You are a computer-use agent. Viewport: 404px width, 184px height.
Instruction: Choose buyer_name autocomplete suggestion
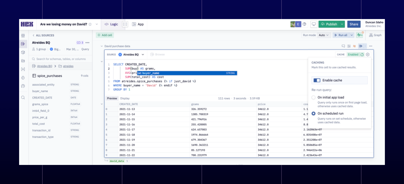tap(187, 73)
